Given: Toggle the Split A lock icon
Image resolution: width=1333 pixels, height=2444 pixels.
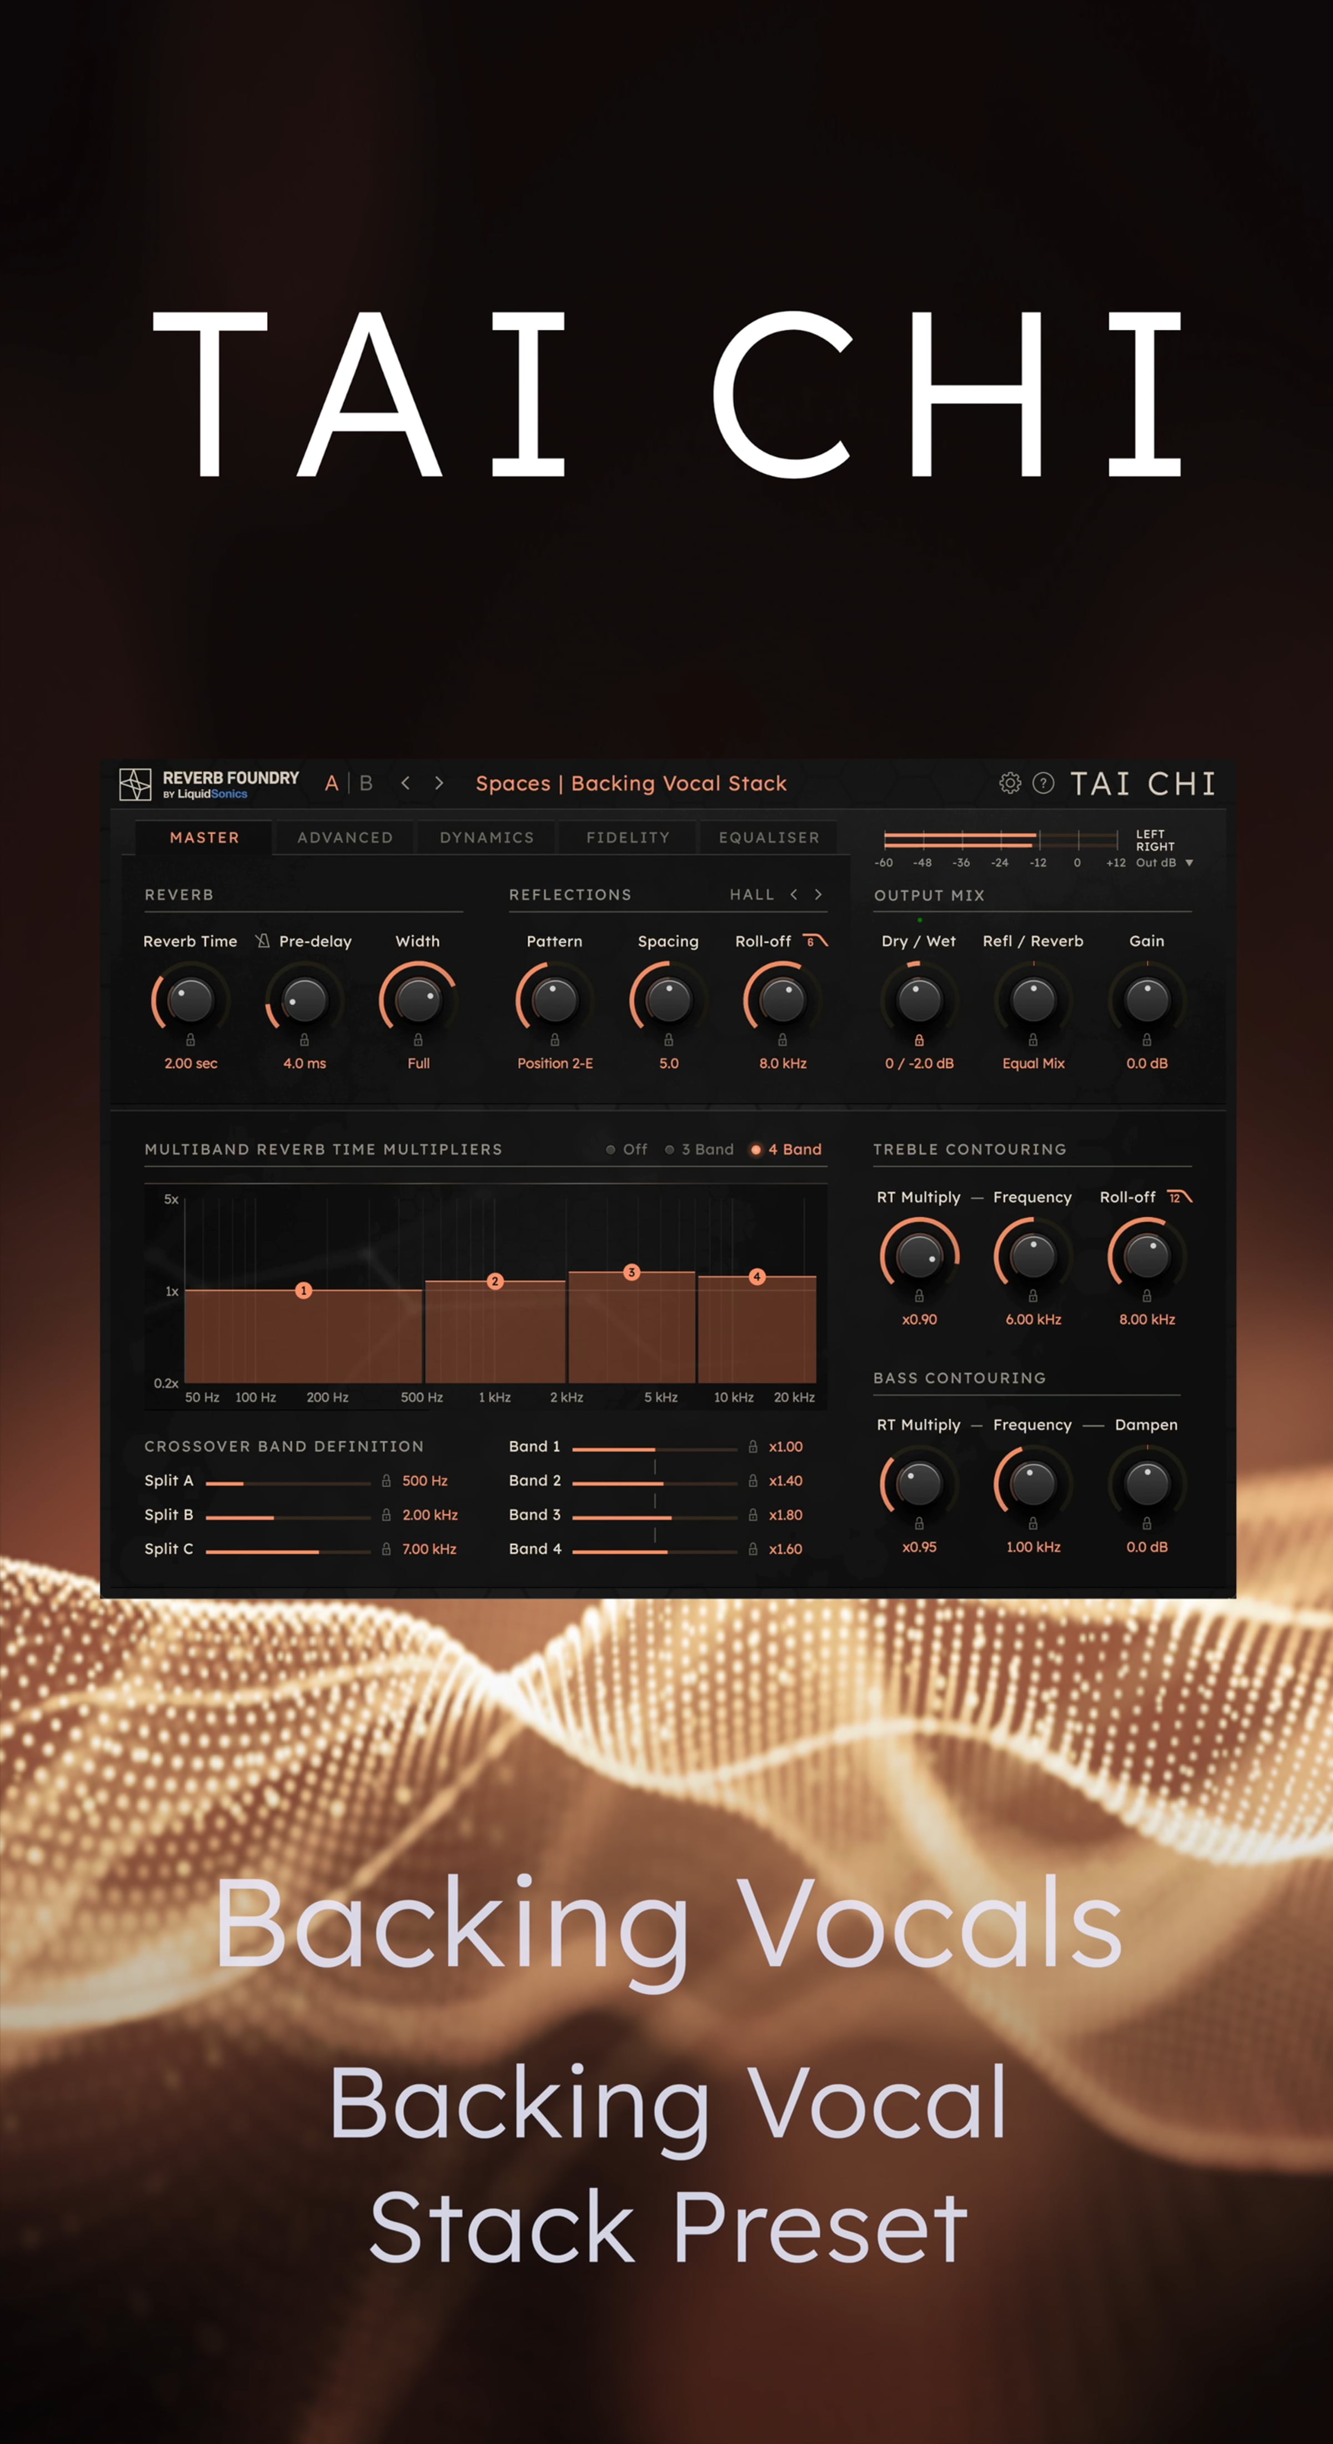Looking at the screenshot, I should (x=386, y=1480).
